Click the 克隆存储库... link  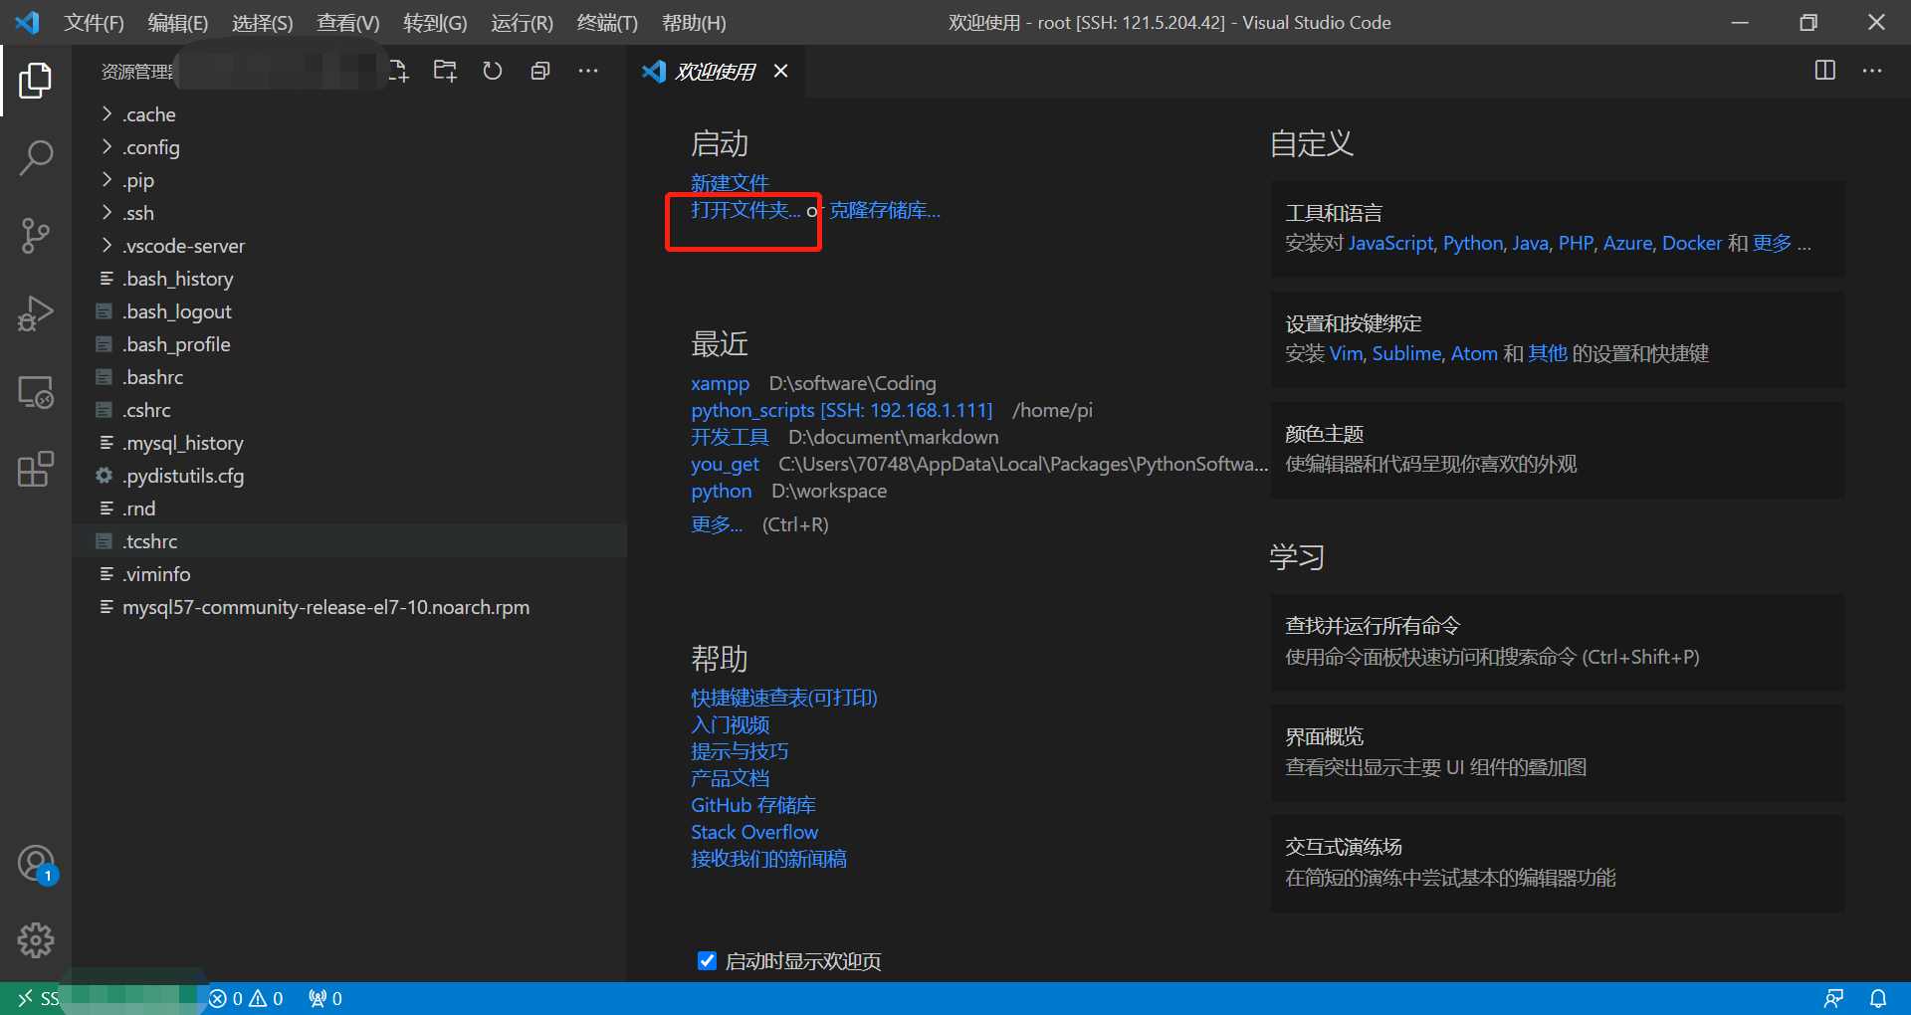[885, 210]
